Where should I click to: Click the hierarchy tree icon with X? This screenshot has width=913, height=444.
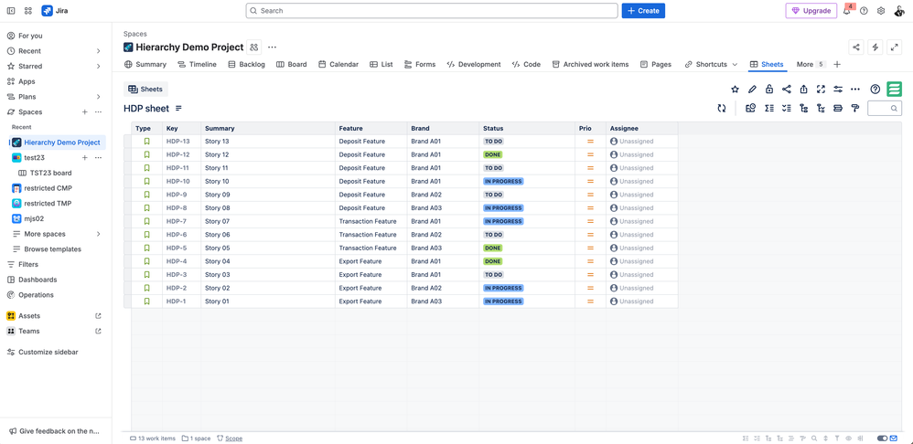click(821, 108)
